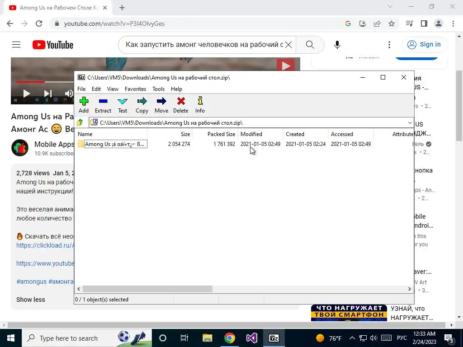Click Chrome back navigation arrow
The height and width of the screenshot is (347, 463).
pyautogui.click(x=10, y=23)
